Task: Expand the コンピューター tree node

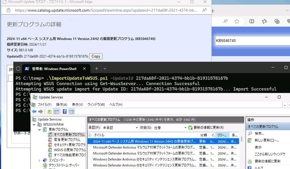Action: coord(39,160)
